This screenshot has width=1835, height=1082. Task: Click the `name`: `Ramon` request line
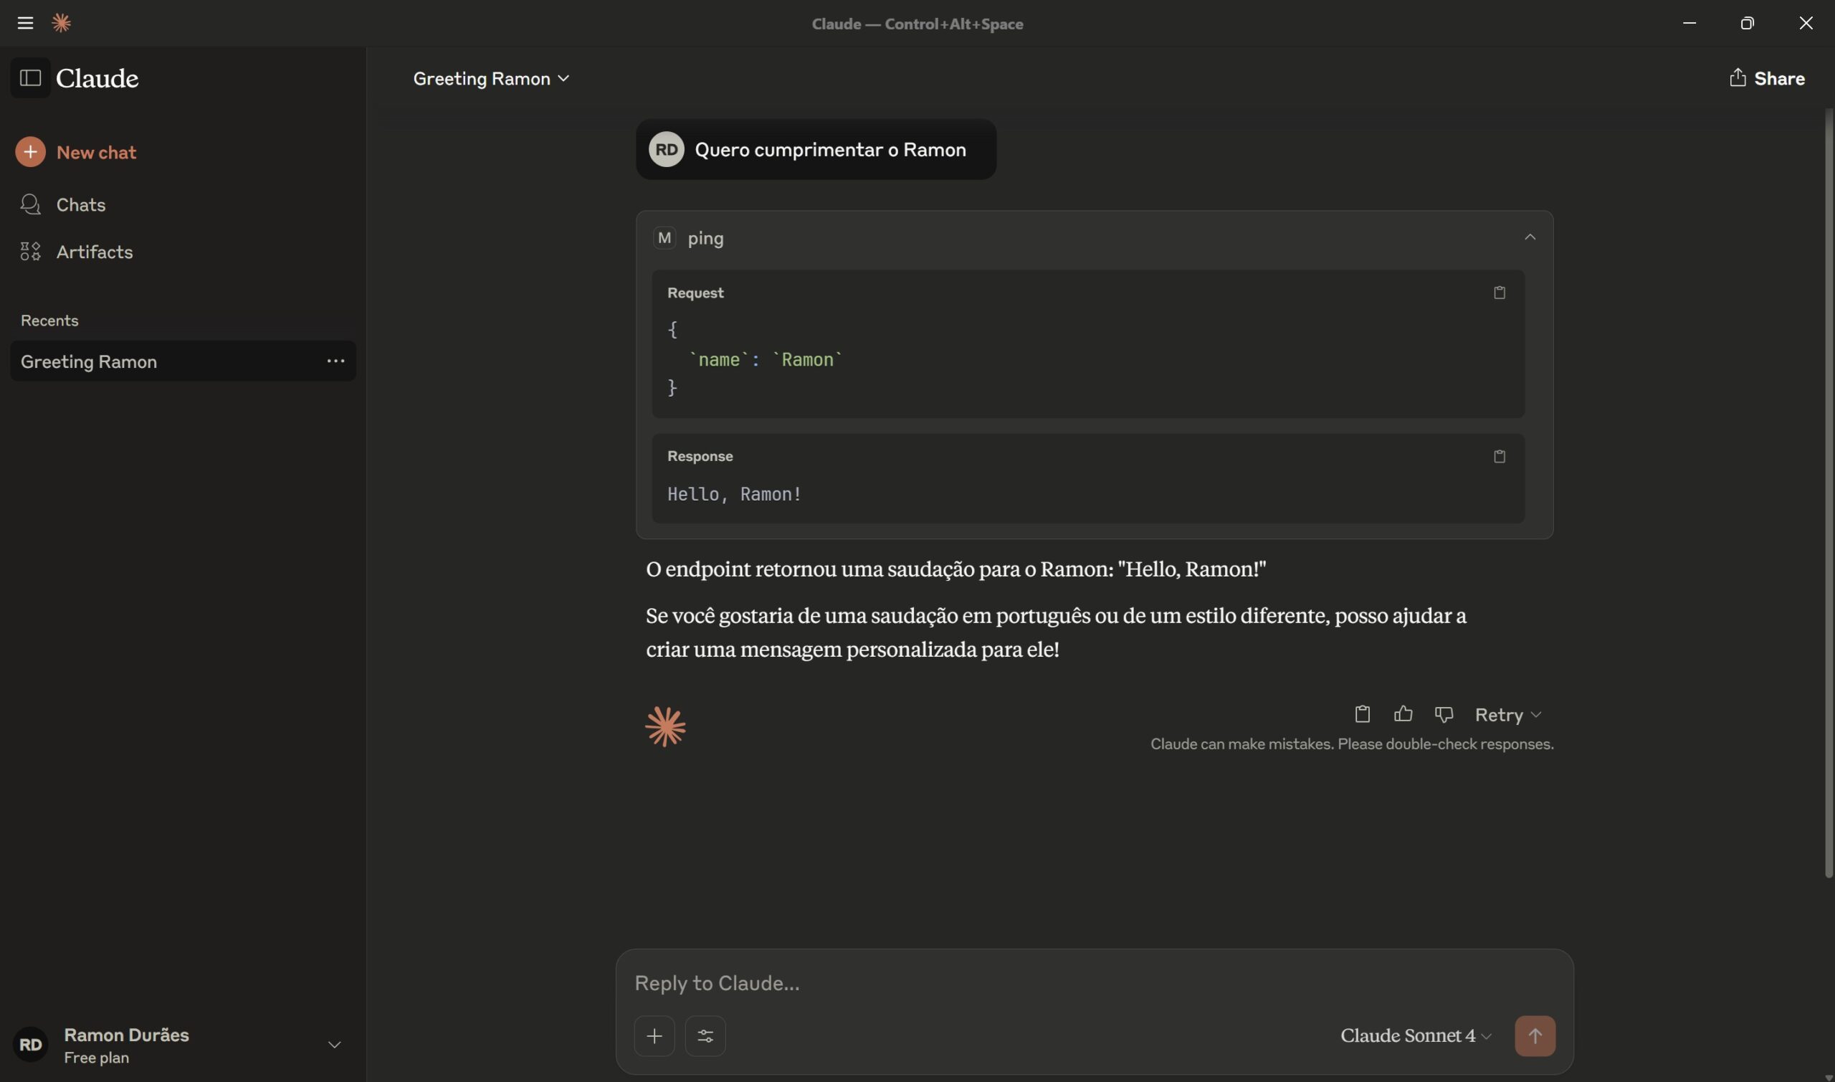pos(766,359)
